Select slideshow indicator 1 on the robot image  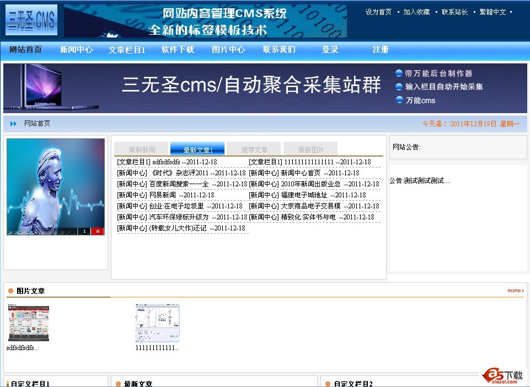(85, 231)
